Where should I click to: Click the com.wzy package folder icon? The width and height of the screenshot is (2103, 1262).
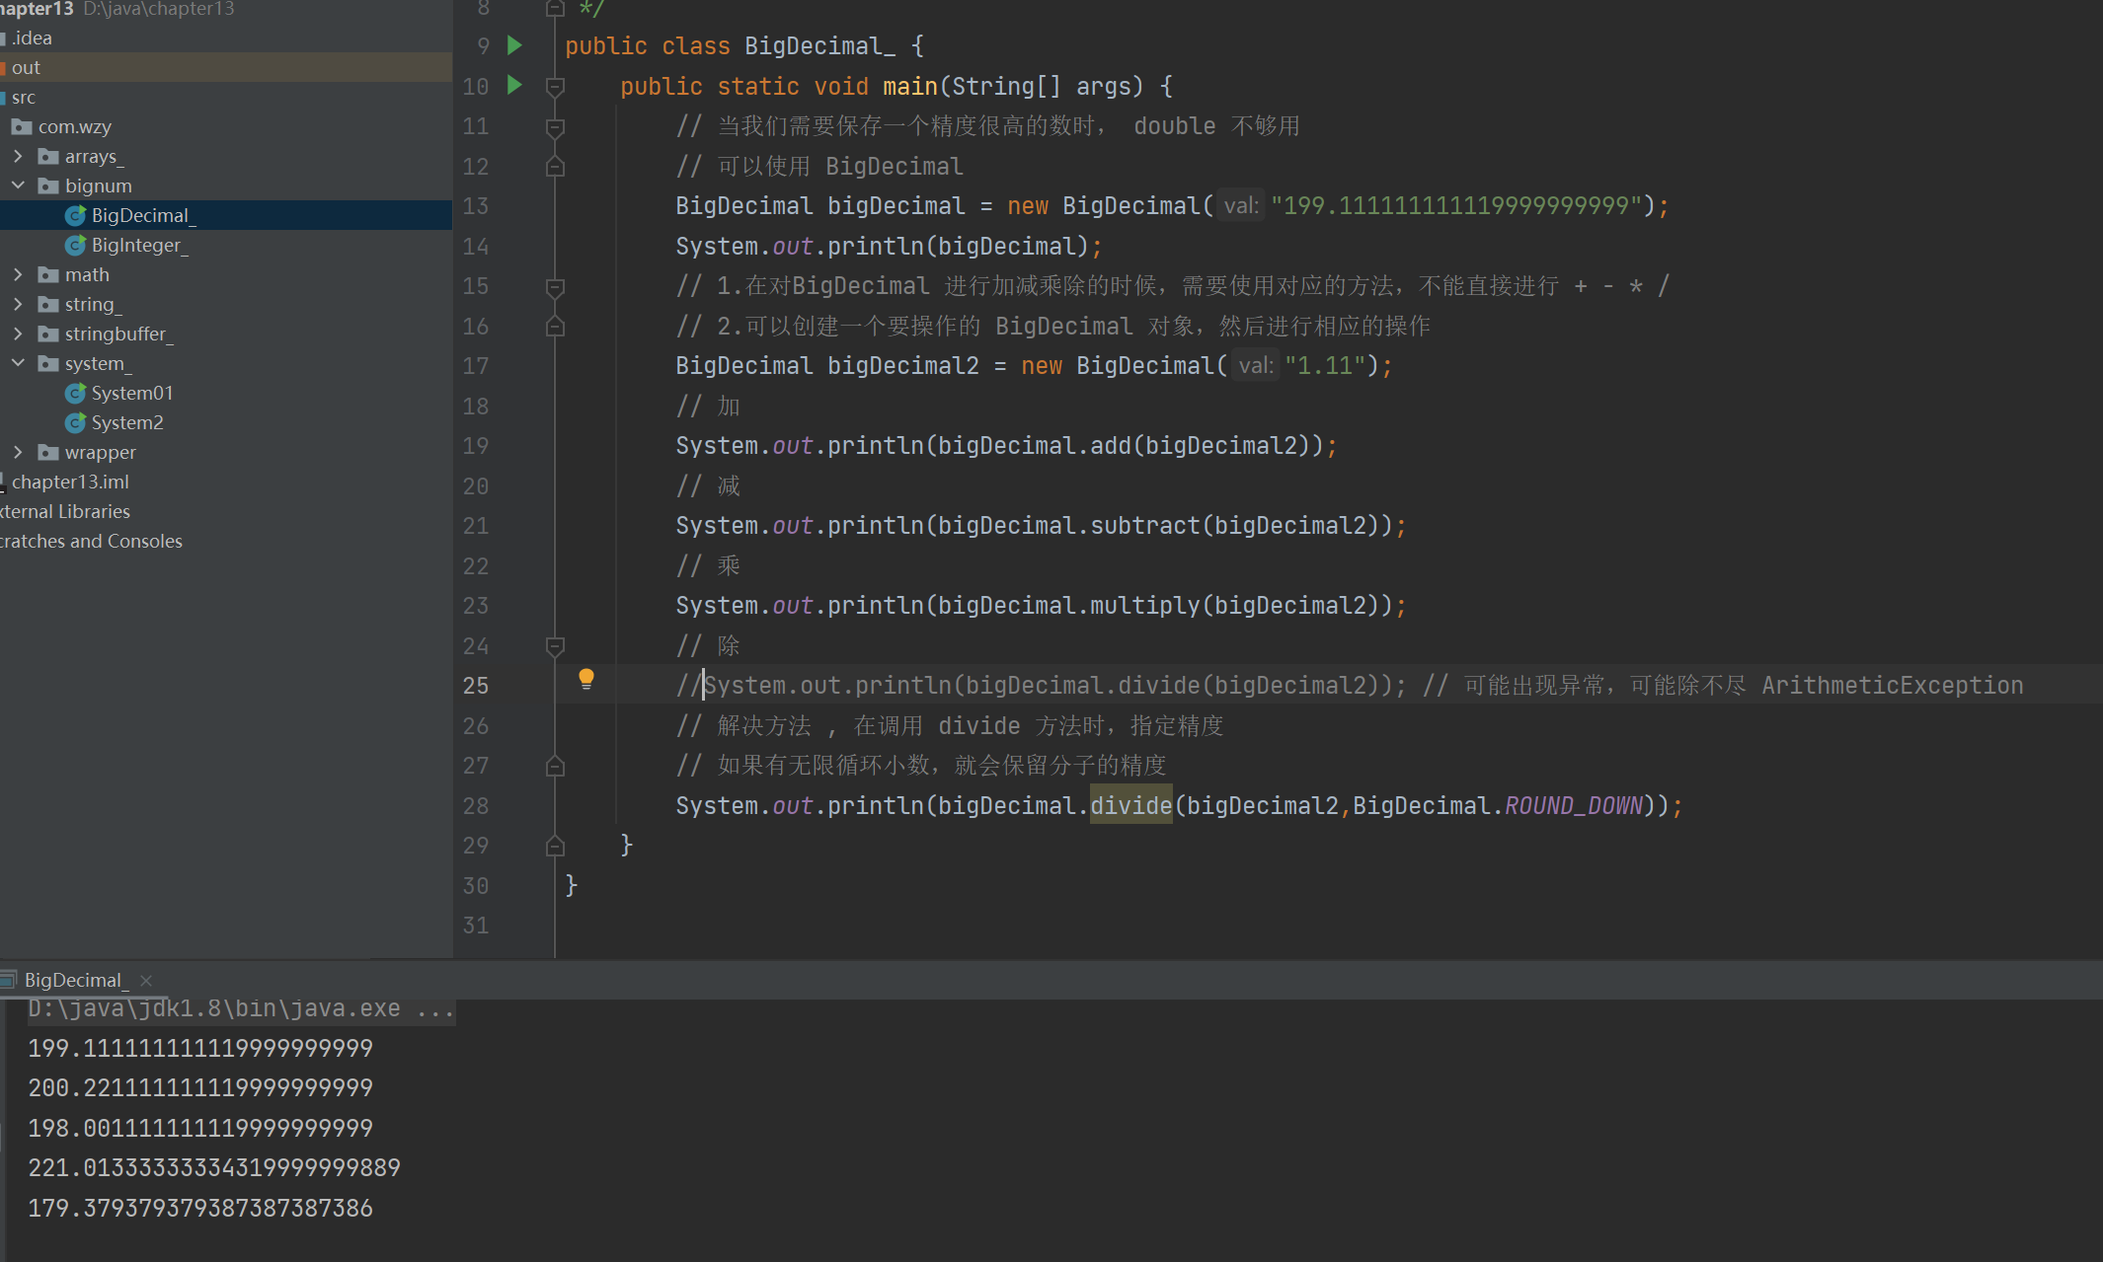(x=22, y=126)
